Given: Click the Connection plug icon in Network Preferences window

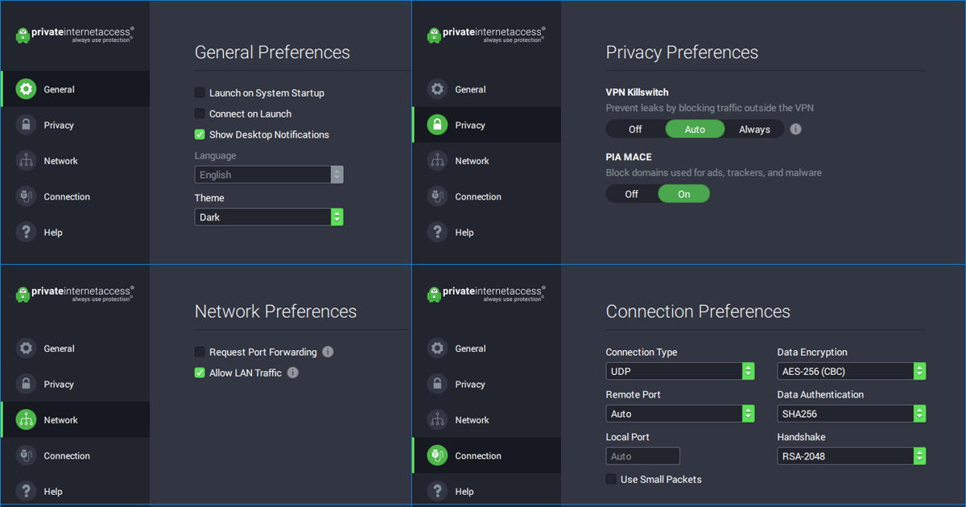Looking at the screenshot, I should [x=27, y=455].
